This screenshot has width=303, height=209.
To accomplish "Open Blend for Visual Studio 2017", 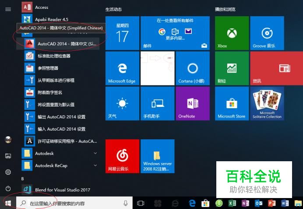I will 58,190.
